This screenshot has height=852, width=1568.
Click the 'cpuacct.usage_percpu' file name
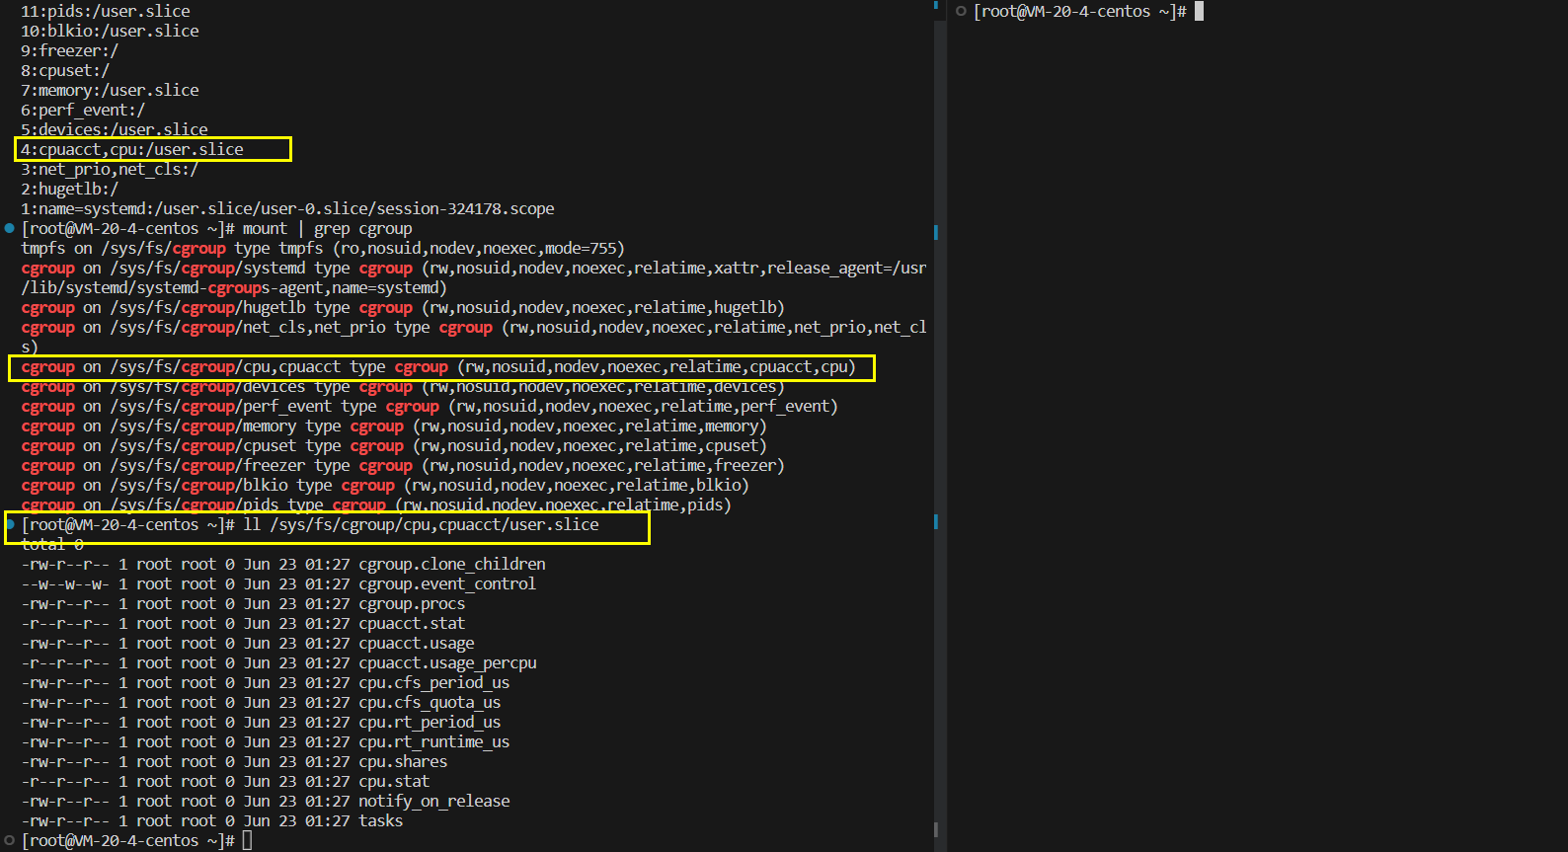point(447,662)
